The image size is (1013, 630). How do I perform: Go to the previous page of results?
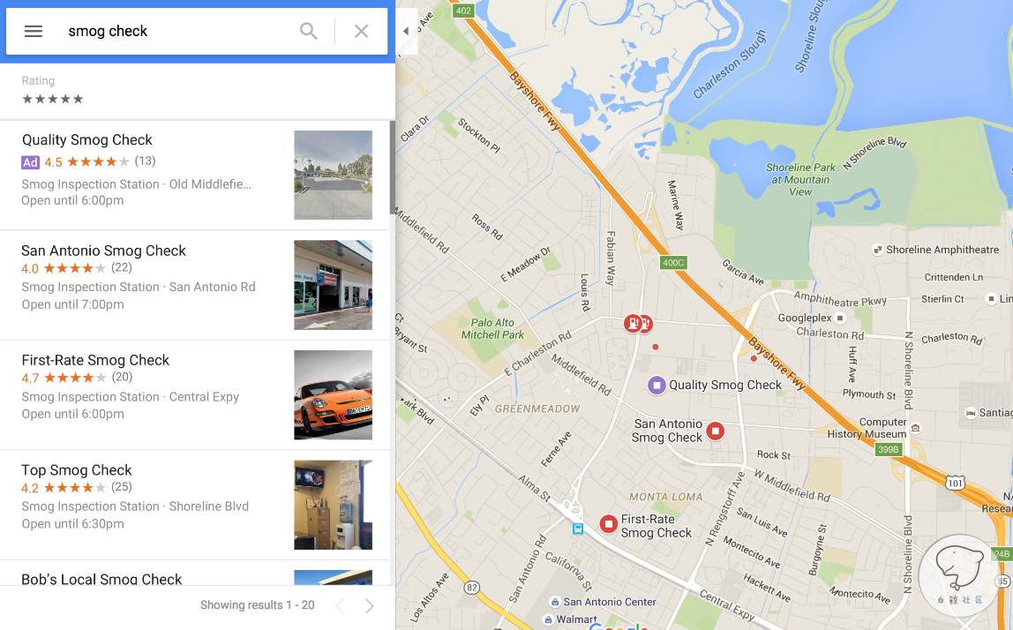[340, 605]
